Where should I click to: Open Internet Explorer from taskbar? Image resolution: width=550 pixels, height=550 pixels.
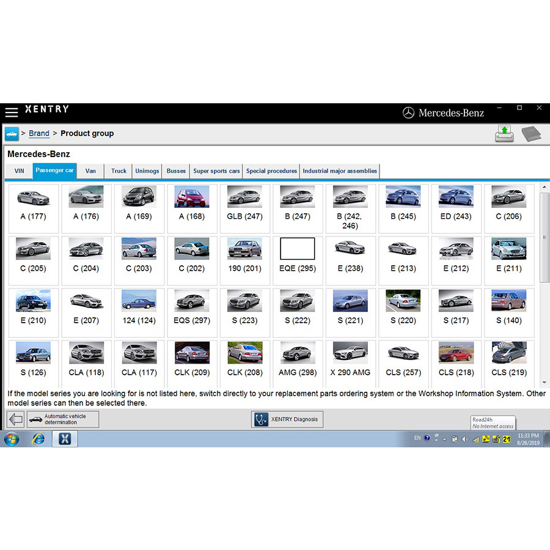tap(38, 439)
